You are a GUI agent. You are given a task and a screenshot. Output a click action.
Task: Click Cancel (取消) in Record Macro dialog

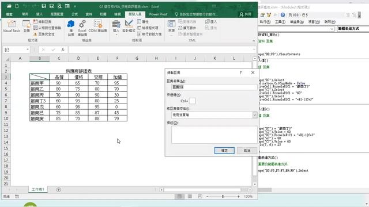247,151
